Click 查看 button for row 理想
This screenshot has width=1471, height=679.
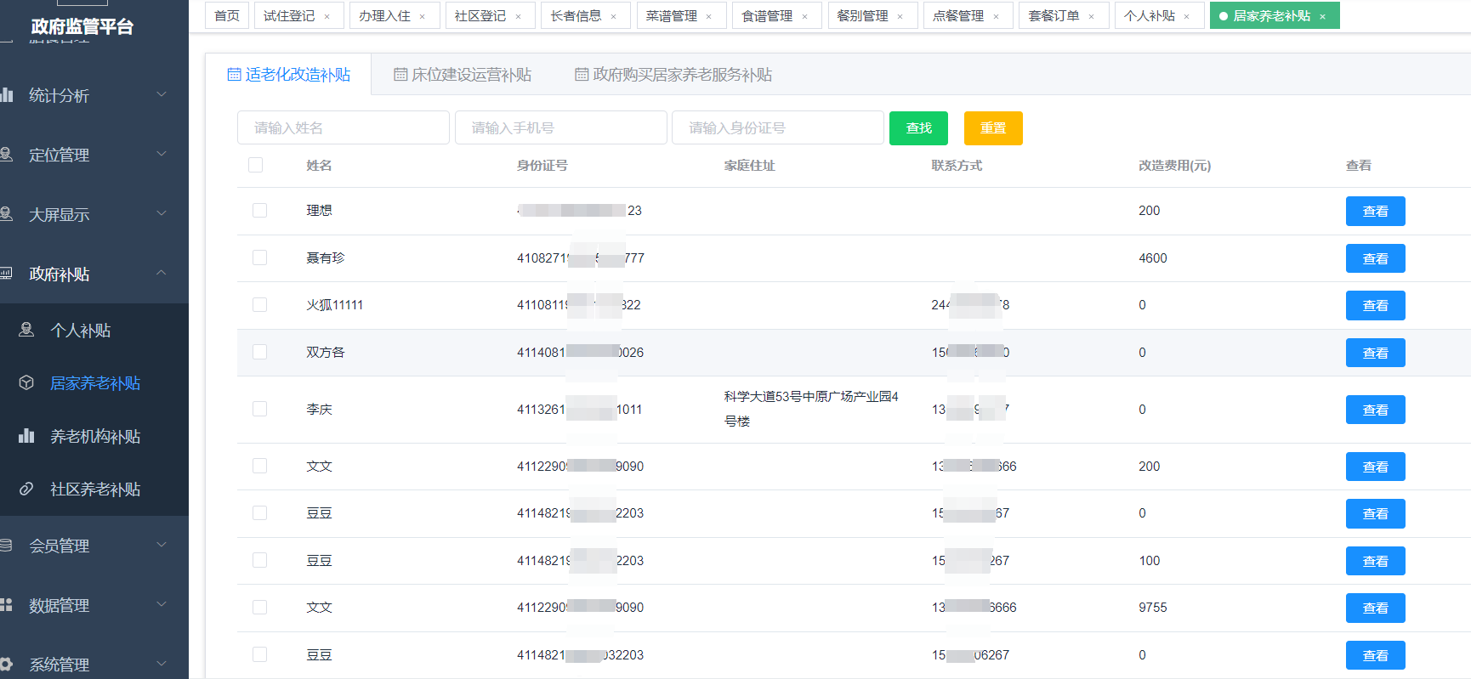(1375, 212)
